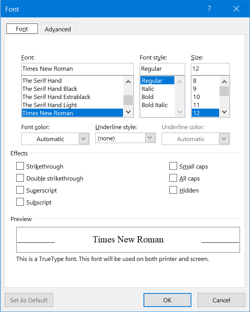Select size 12 in list
The height and width of the screenshot is (312, 250).
click(205, 113)
